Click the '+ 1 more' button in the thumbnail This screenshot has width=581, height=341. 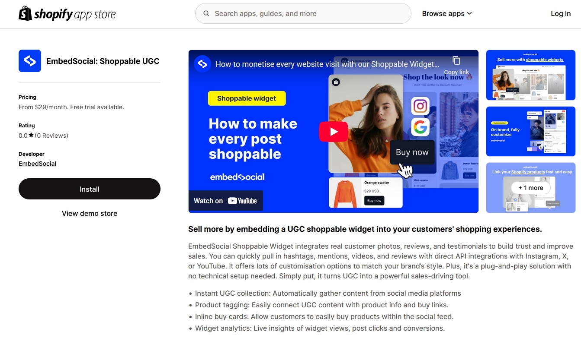point(530,188)
